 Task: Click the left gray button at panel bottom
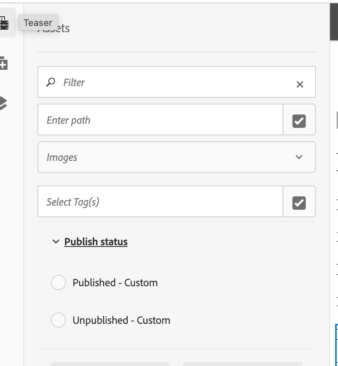tap(110, 364)
